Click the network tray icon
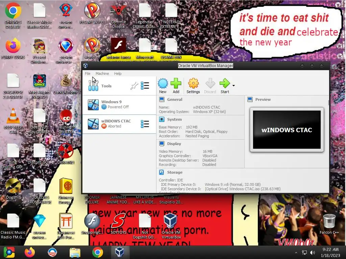 coord(304,253)
